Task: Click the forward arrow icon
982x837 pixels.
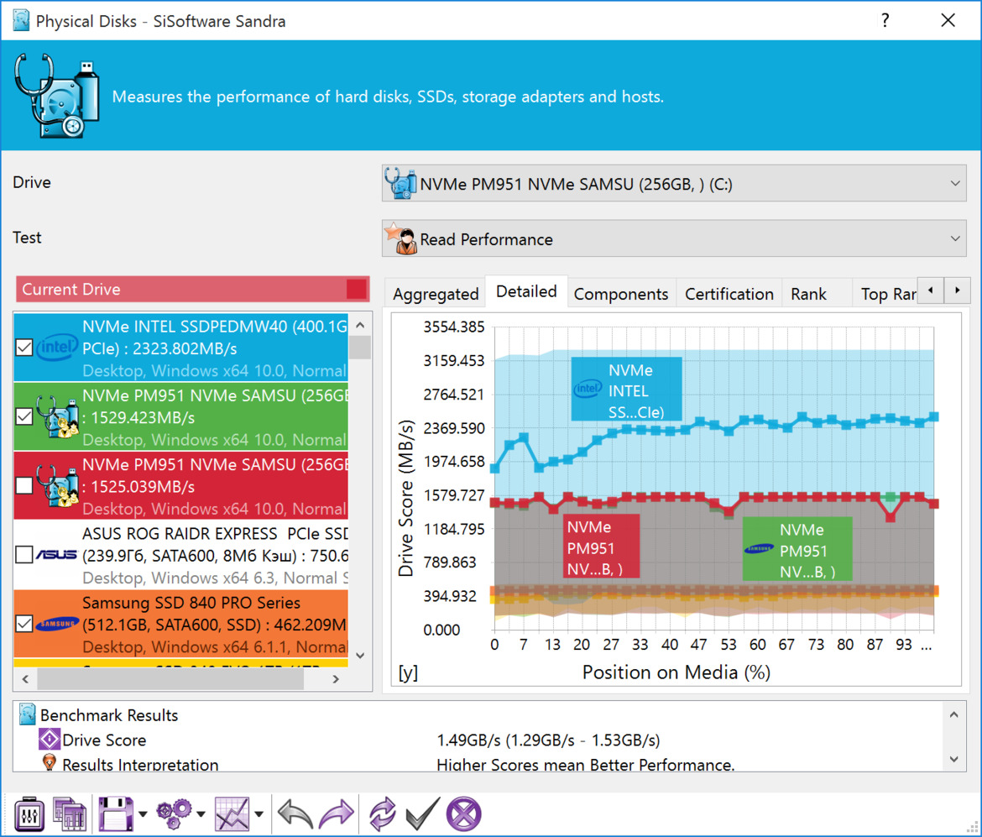Action: pos(337,814)
